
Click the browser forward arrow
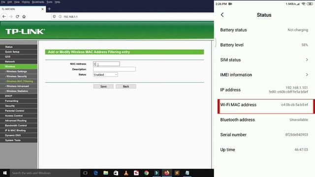(11, 17)
